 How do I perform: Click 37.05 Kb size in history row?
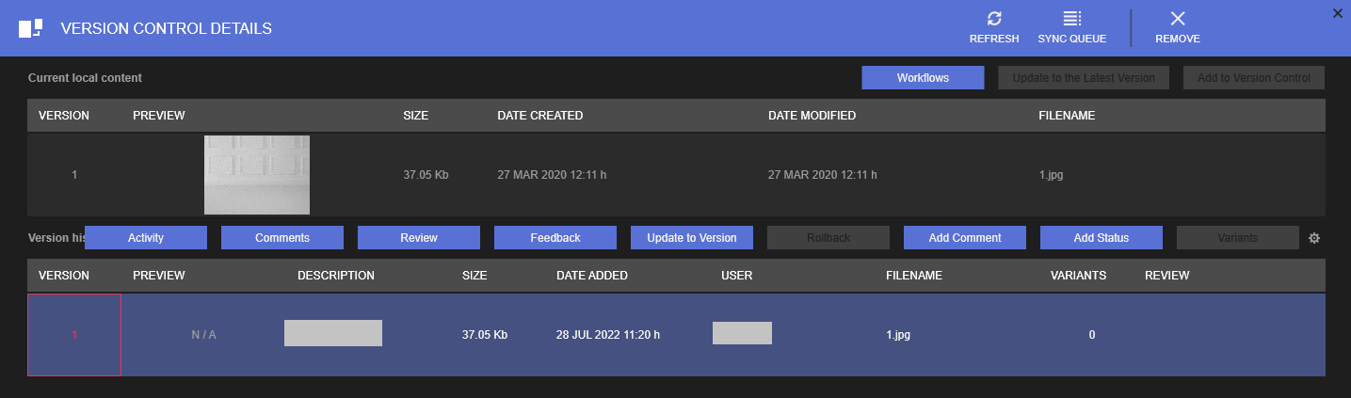[x=485, y=335]
